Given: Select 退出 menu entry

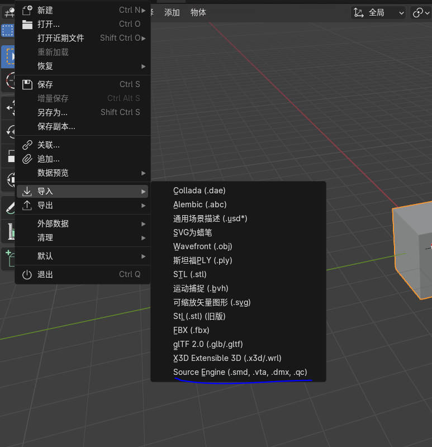Looking at the screenshot, I should [x=83, y=274].
